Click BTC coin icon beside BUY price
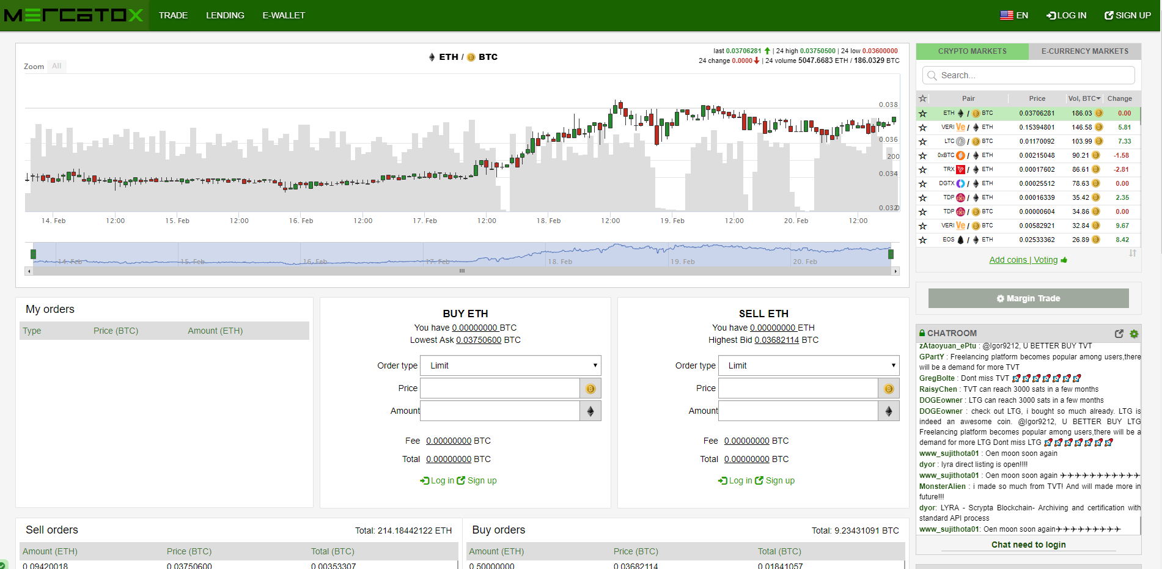 (x=590, y=388)
